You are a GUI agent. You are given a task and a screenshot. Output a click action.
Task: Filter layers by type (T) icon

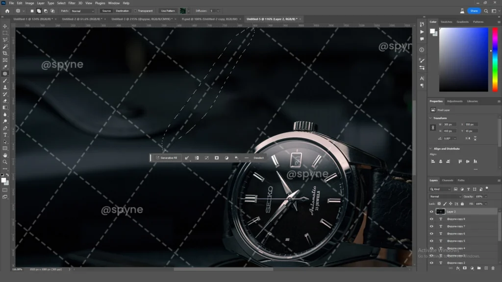[468, 189]
